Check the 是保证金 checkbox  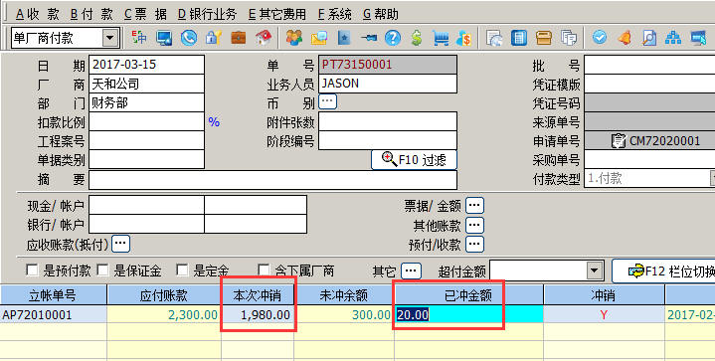[102, 271]
